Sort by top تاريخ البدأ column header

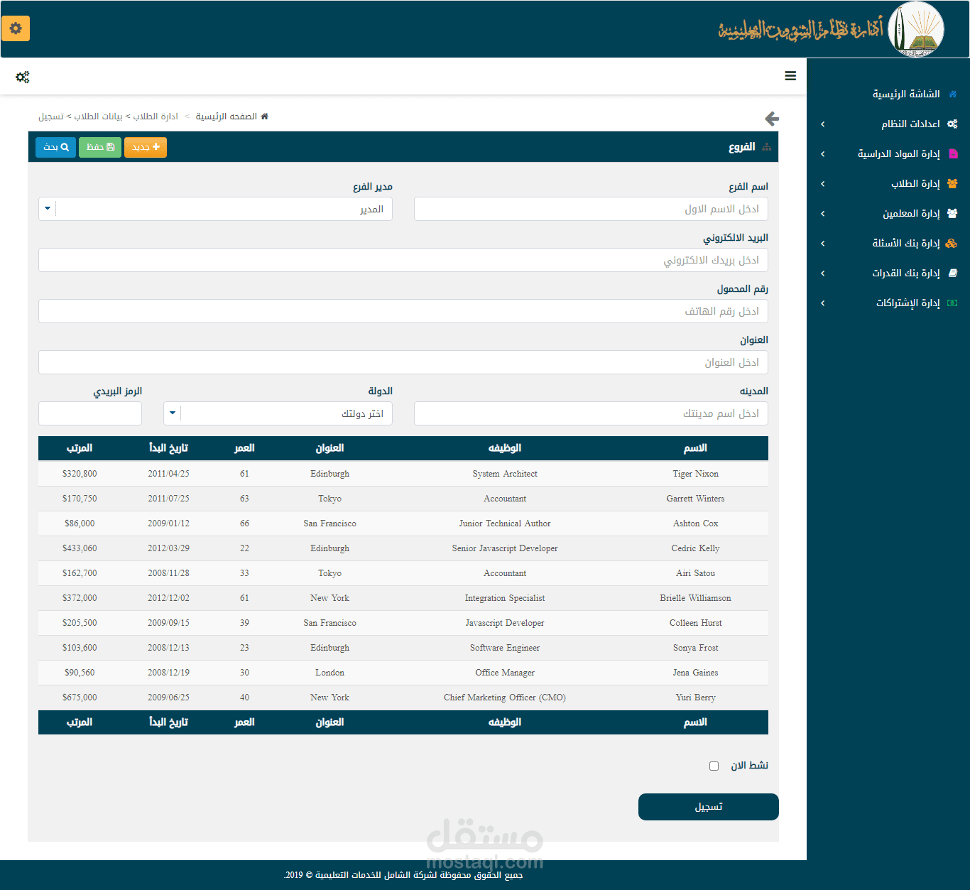click(x=168, y=448)
